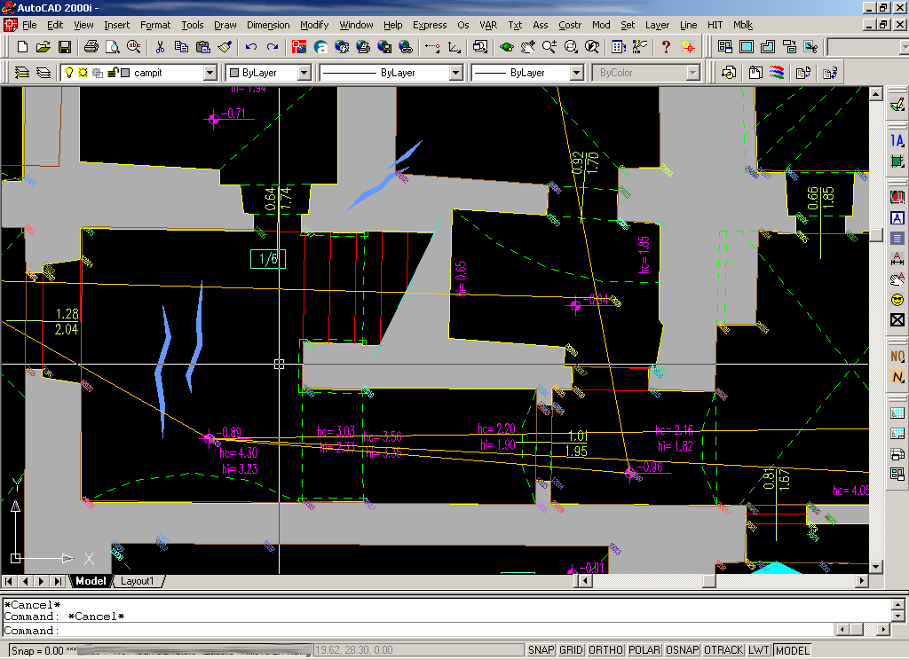Toggle OSNAP in status bar
Viewport: 909px width, 660px height.
click(x=682, y=650)
